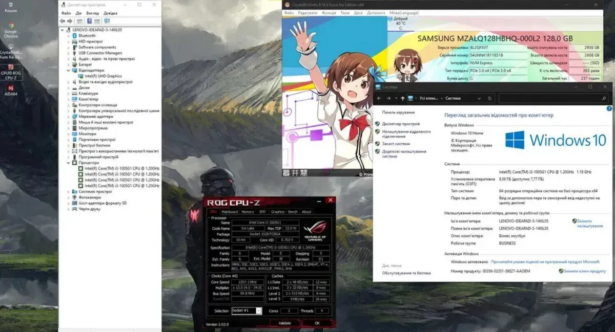Open the Socket #1 selection dropdown
This screenshot has height=332, width=615.
click(x=258, y=311)
